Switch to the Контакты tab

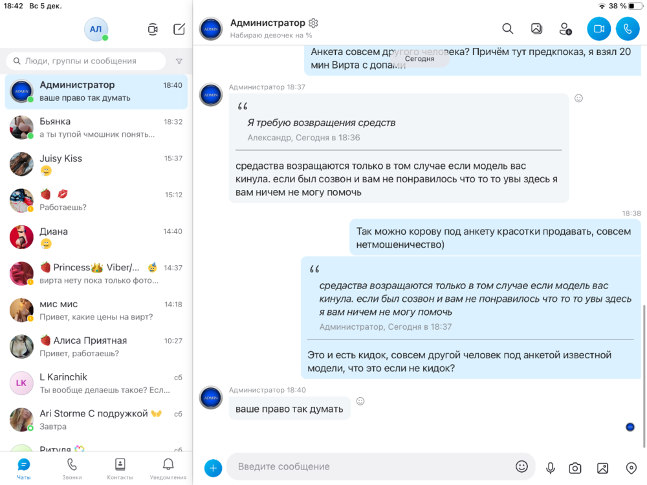(120, 468)
